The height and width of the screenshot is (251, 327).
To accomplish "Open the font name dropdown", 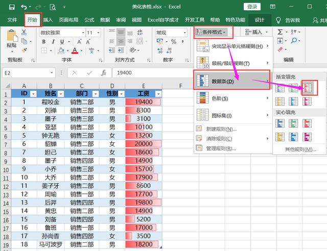I will coord(83,33).
